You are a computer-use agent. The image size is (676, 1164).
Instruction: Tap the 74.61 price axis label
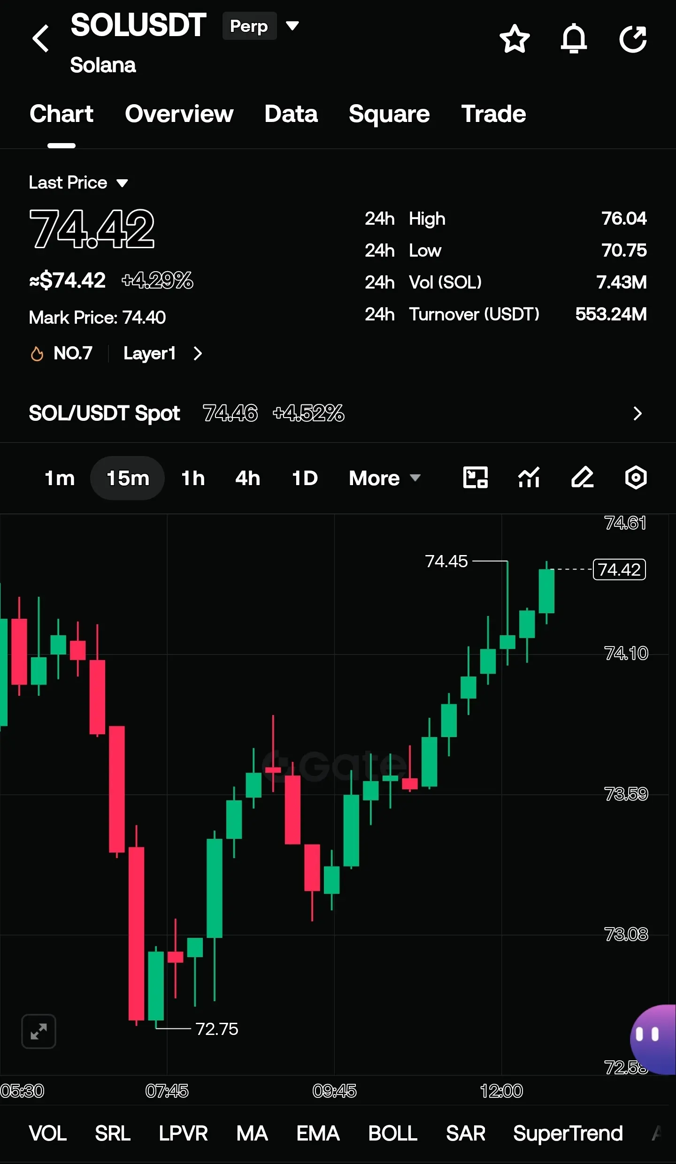click(625, 523)
